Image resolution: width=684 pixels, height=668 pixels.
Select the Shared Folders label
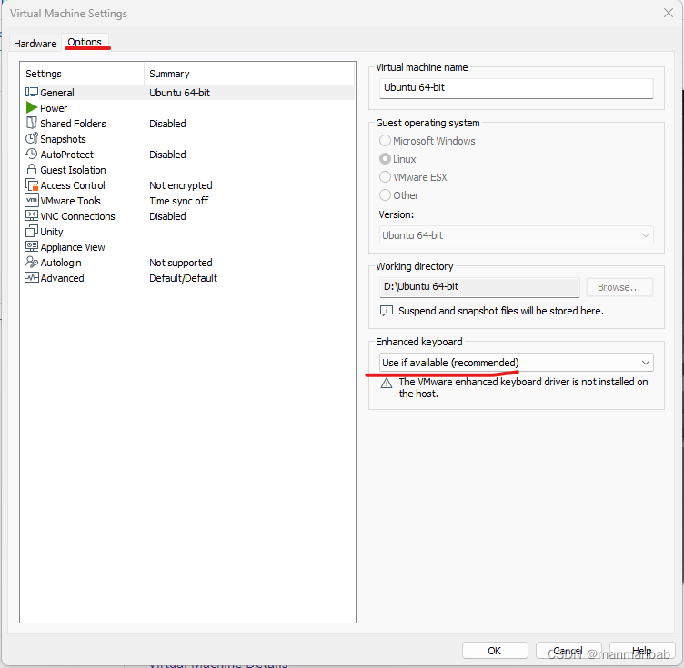tap(73, 124)
